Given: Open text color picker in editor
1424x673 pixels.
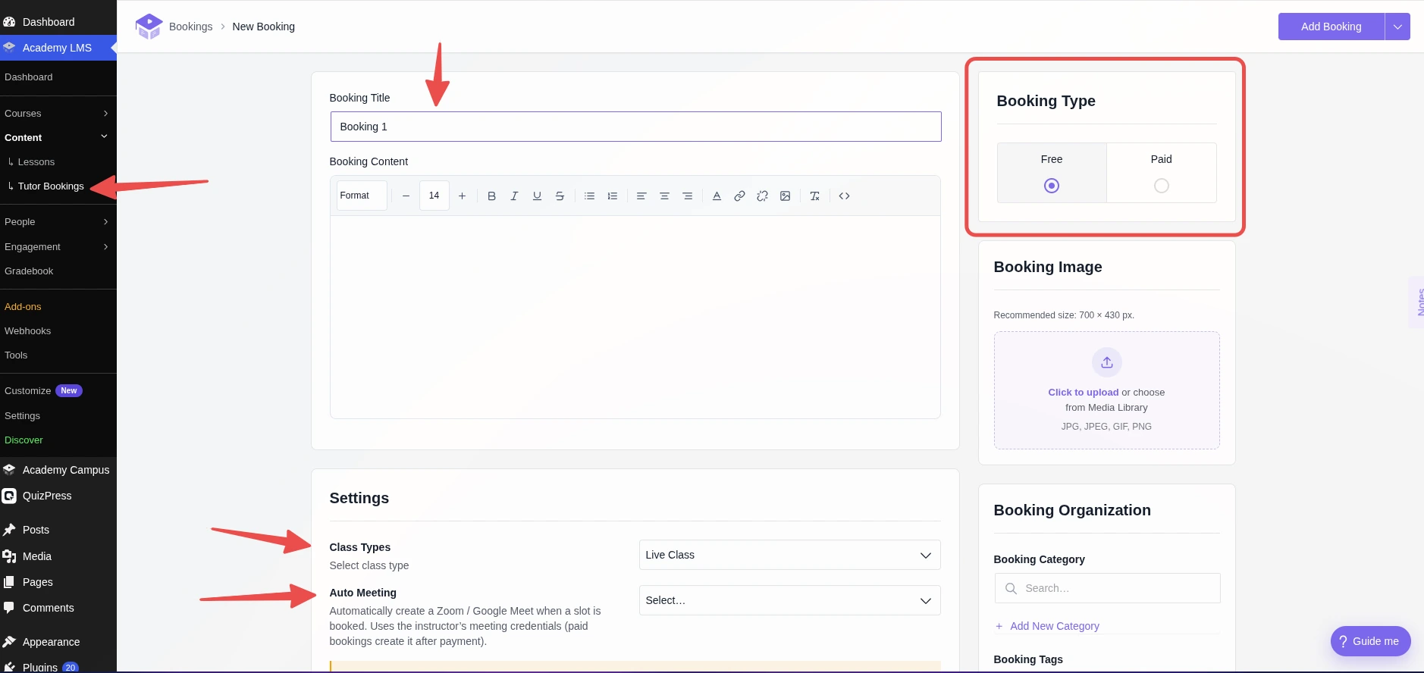Looking at the screenshot, I should (717, 196).
